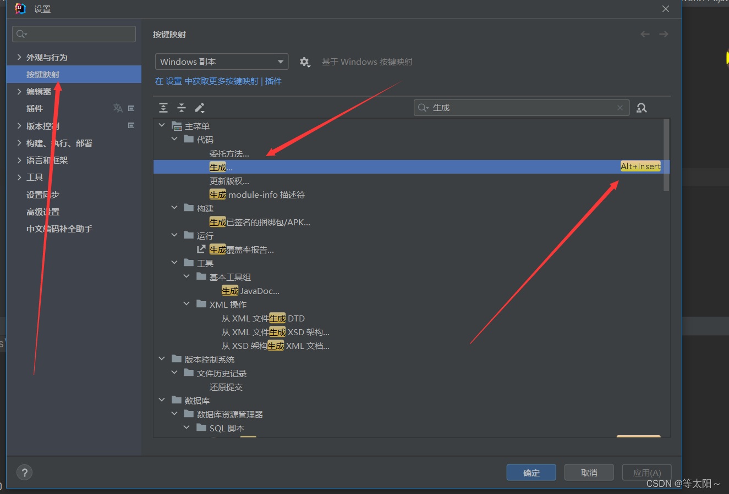Screen dimensions: 729x494
Task: Open the 设置同步 settings page
Action: click(43, 195)
